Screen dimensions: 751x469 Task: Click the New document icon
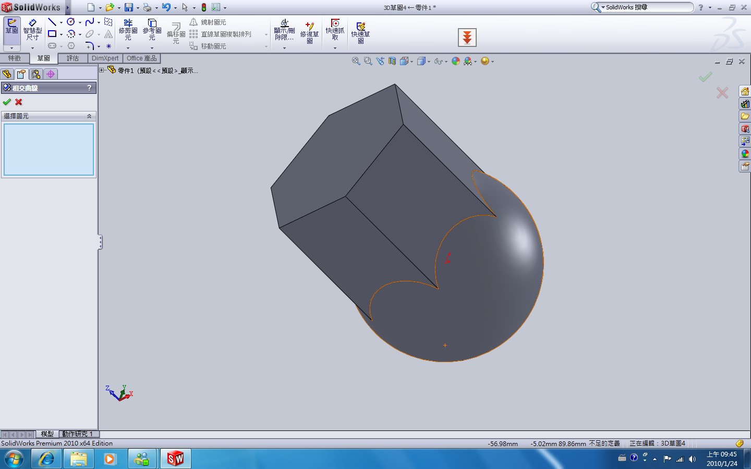click(91, 7)
